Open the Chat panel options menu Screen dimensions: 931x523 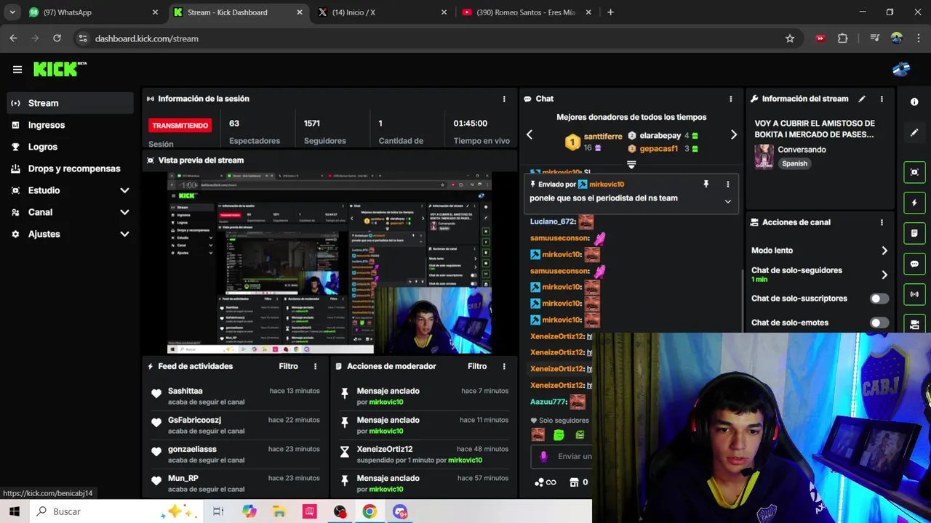pos(731,99)
